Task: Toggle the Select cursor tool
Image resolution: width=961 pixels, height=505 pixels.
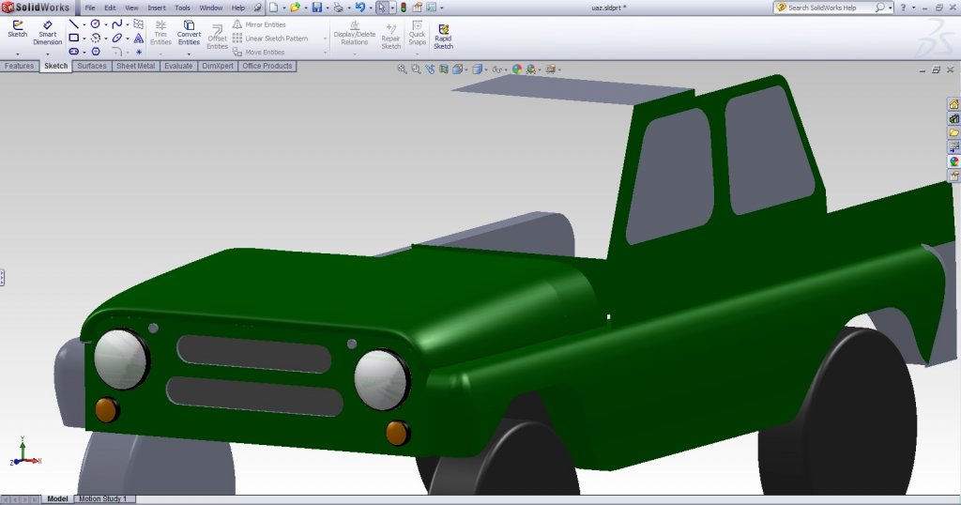Action: [382, 8]
